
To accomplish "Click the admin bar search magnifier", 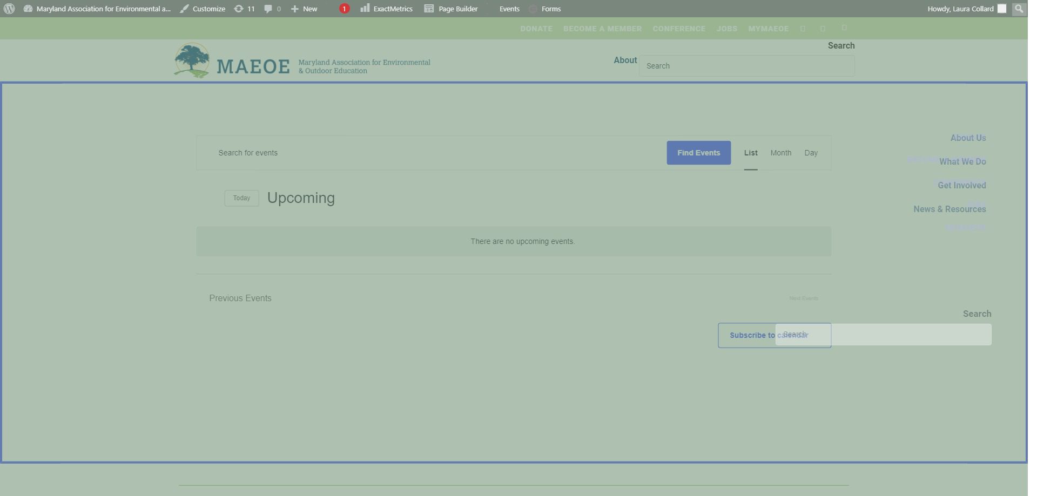I will [1019, 9].
